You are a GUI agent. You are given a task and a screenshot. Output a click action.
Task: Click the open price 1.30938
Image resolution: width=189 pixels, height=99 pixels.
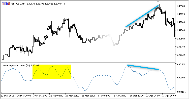coord(31,4)
